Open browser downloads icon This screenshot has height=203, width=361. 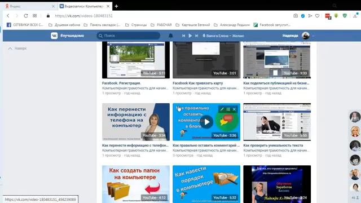[x=355, y=16]
